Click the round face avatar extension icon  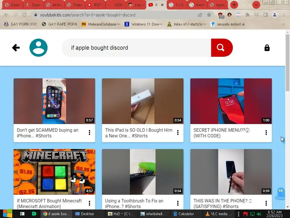tap(229, 15)
